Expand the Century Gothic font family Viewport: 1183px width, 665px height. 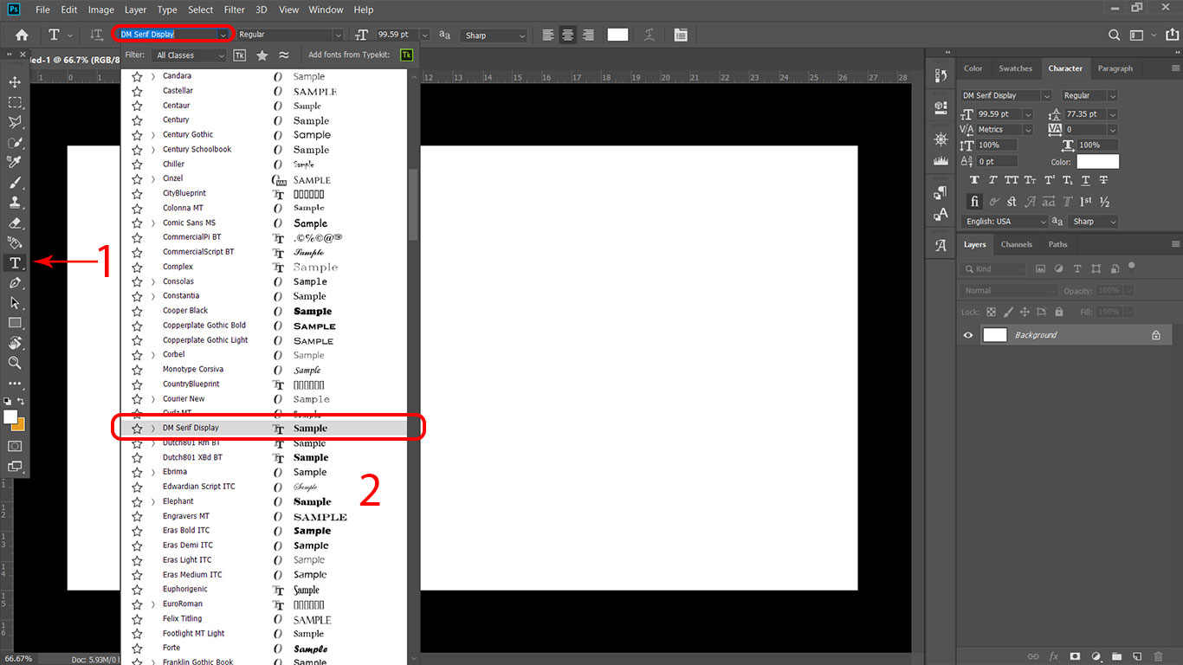tap(153, 135)
